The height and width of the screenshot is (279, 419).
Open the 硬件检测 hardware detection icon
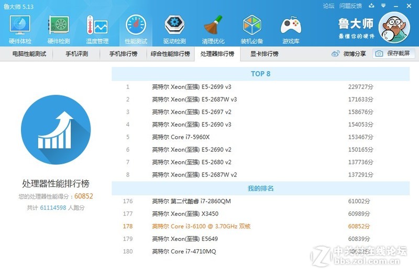point(59,29)
